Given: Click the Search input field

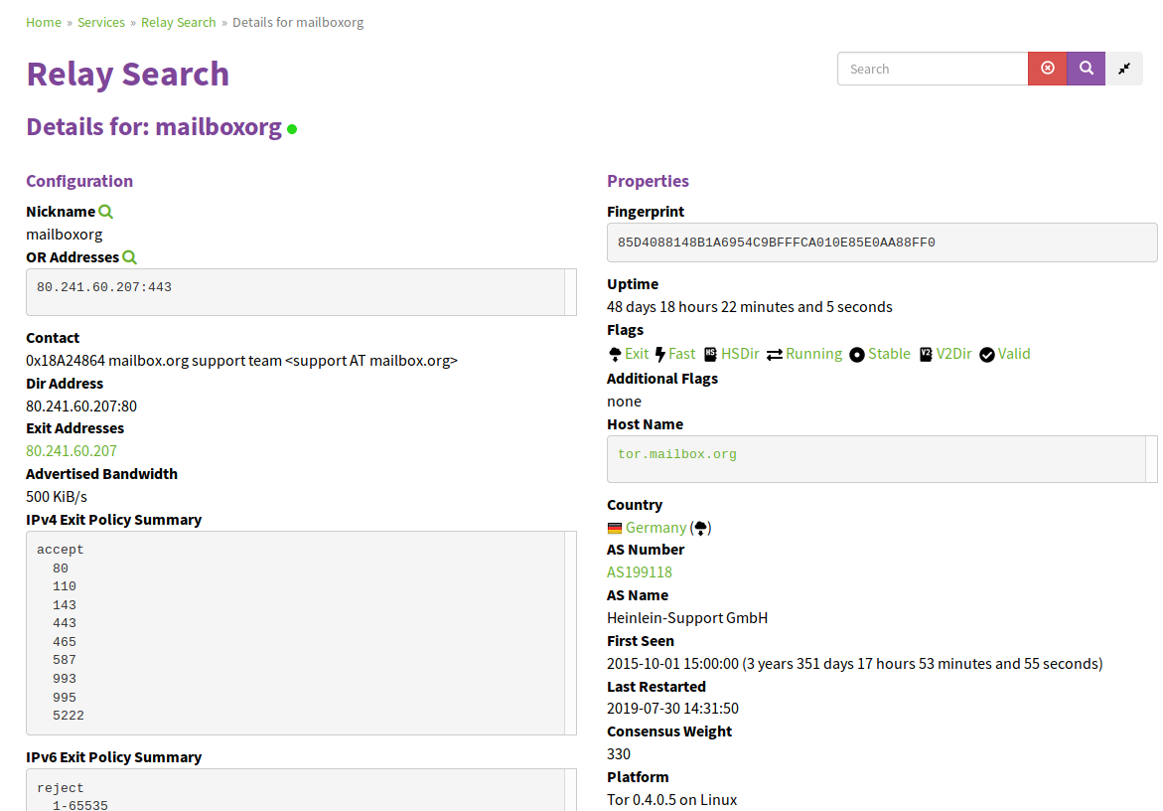Looking at the screenshot, I should coord(932,69).
